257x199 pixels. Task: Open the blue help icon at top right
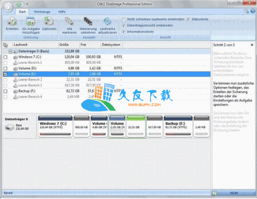click(x=252, y=11)
